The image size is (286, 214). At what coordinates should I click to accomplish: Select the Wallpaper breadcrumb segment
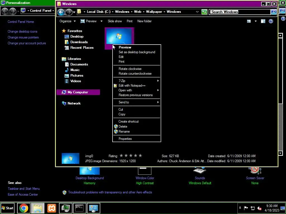[154, 12]
